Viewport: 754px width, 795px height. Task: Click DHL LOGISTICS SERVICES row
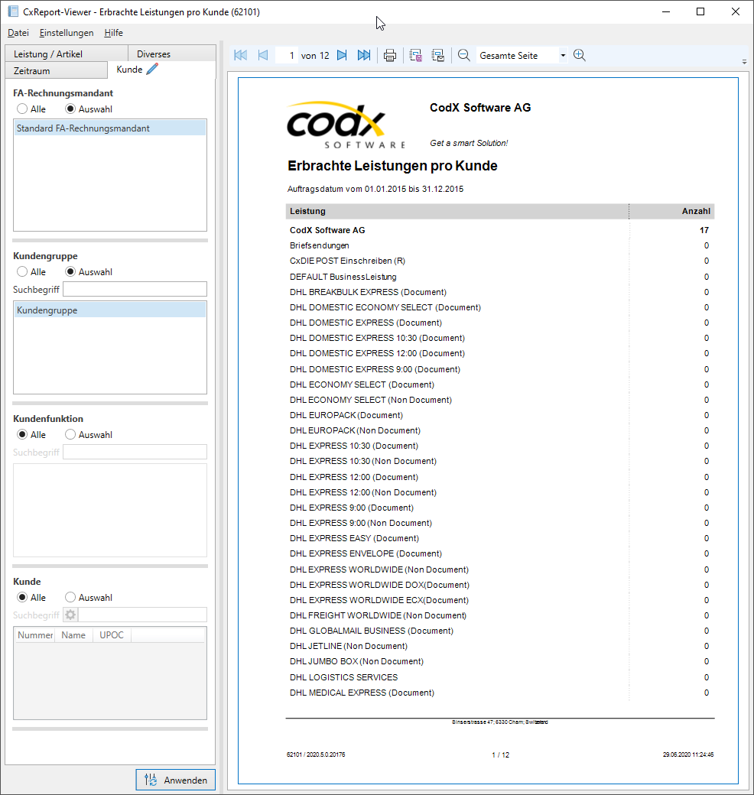[x=499, y=677]
